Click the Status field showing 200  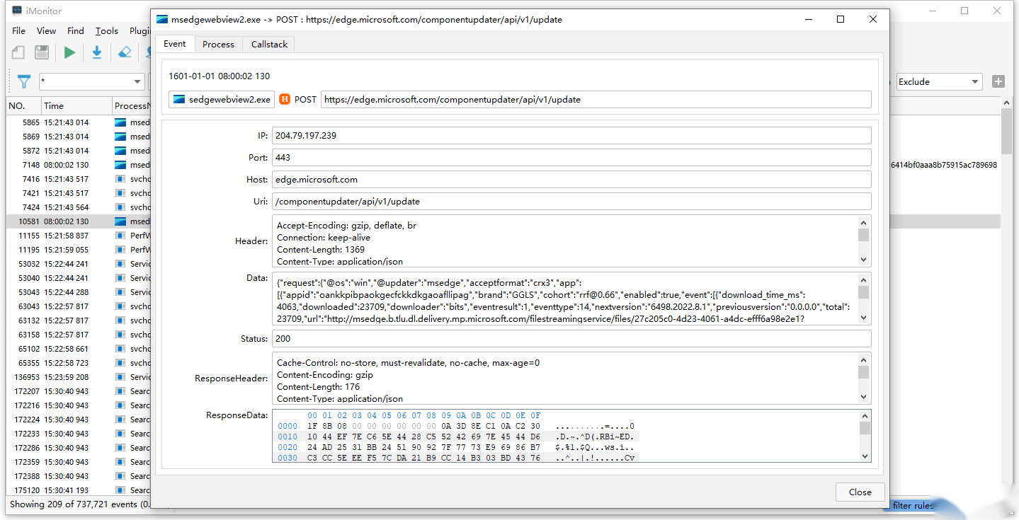pyautogui.click(x=572, y=339)
